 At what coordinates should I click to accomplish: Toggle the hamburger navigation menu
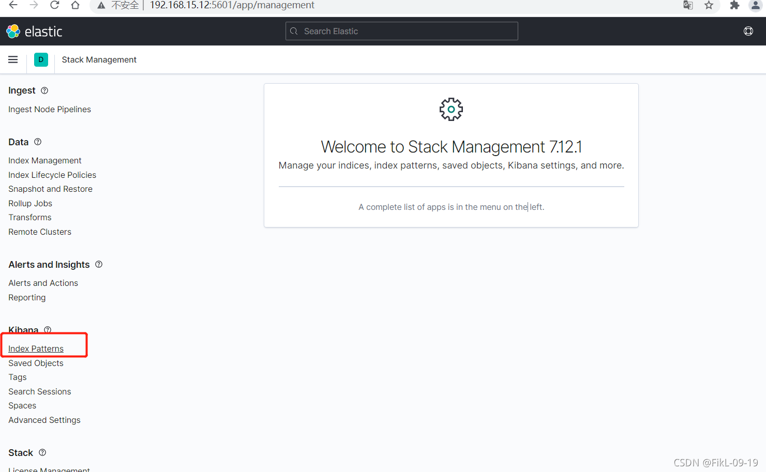click(x=13, y=59)
